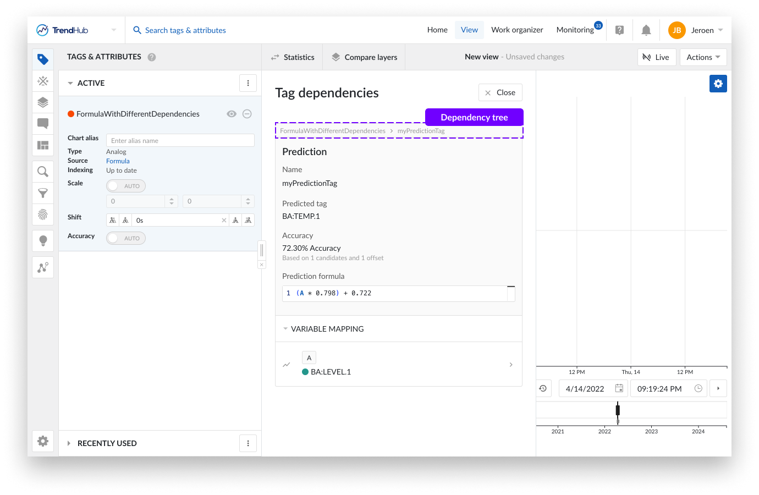Click the Formula source link
Image resolution: width=759 pixels, height=495 pixels.
tap(118, 161)
